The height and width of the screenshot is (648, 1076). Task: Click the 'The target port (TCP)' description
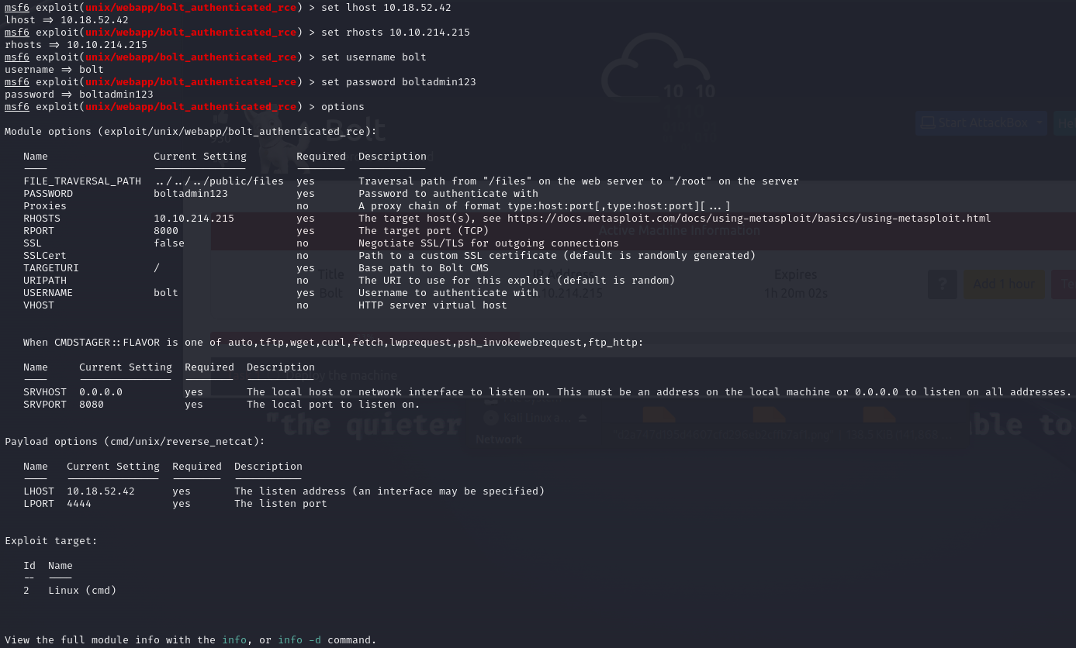tap(424, 231)
